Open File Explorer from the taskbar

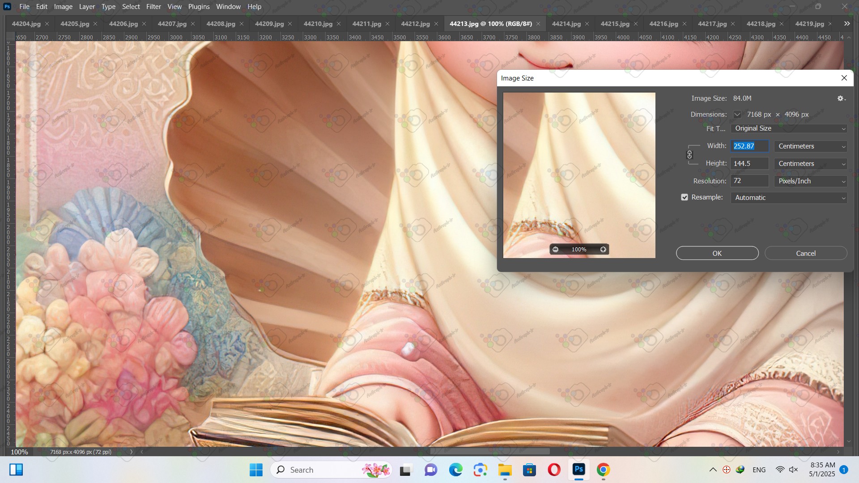pyautogui.click(x=505, y=470)
